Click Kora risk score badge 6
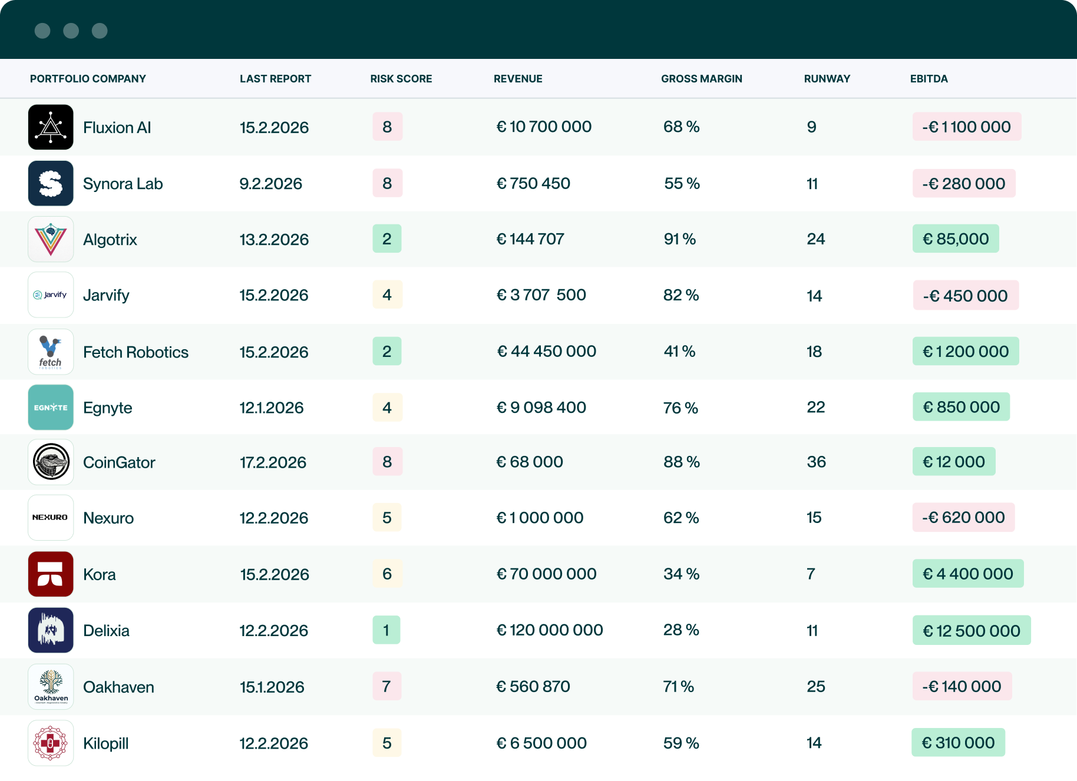1077x781 pixels. click(x=387, y=574)
